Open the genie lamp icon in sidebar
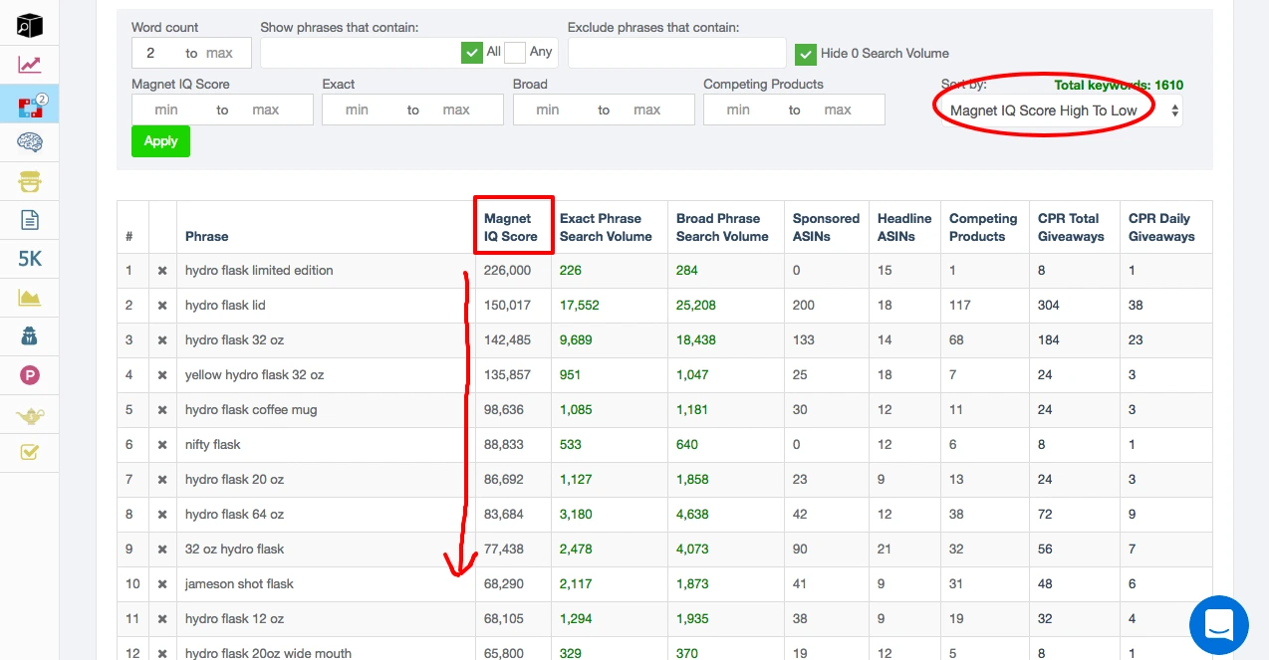Viewport: 1269px width, 660px height. coord(30,415)
